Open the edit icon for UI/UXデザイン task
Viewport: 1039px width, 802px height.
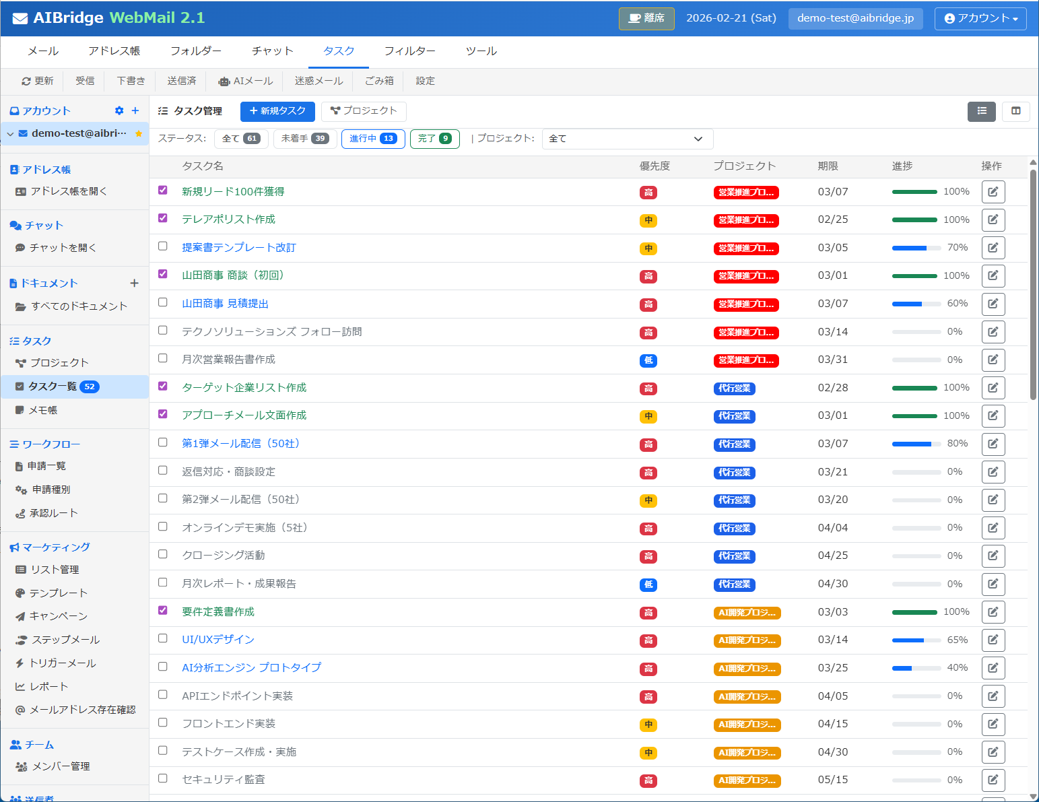pyautogui.click(x=993, y=640)
